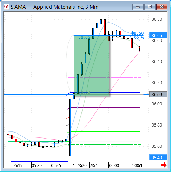Click the 36.20 price axis label

(157, 83)
